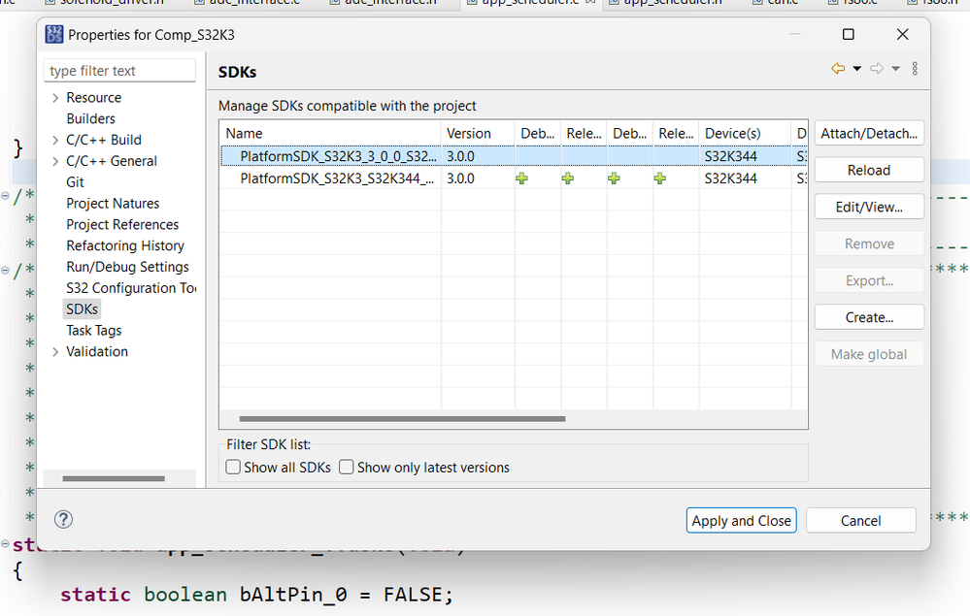Open Task Tags page

point(94,331)
